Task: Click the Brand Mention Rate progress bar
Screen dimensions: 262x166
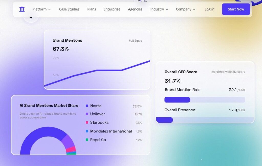Action: click(205, 100)
